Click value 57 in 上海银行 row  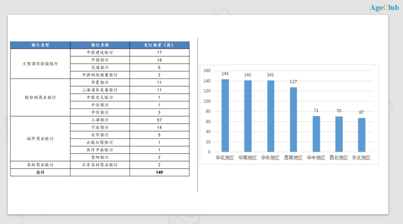(159, 120)
